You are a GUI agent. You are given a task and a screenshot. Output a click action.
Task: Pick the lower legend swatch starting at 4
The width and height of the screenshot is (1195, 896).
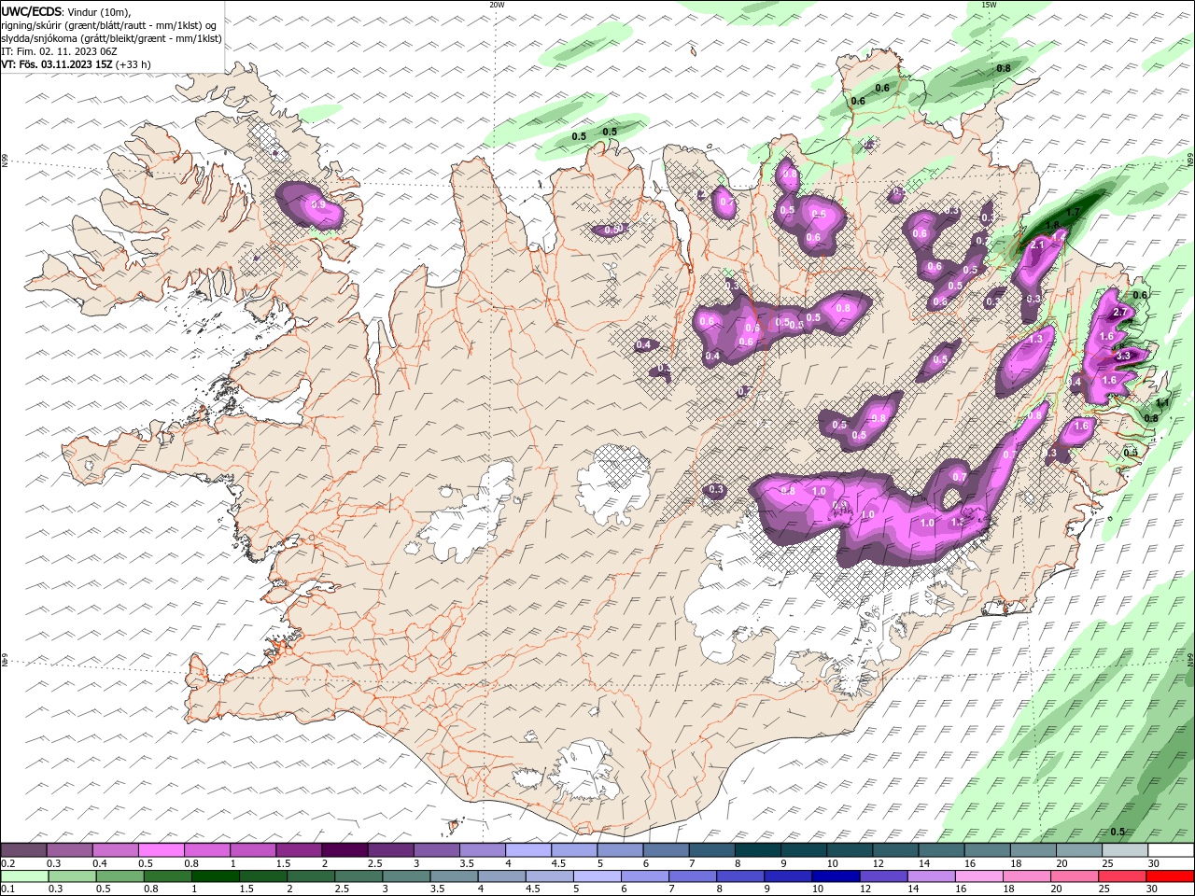[x=501, y=876]
